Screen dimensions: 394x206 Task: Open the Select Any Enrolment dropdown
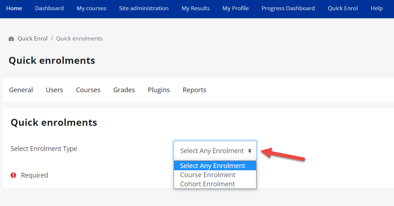pyautogui.click(x=215, y=151)
